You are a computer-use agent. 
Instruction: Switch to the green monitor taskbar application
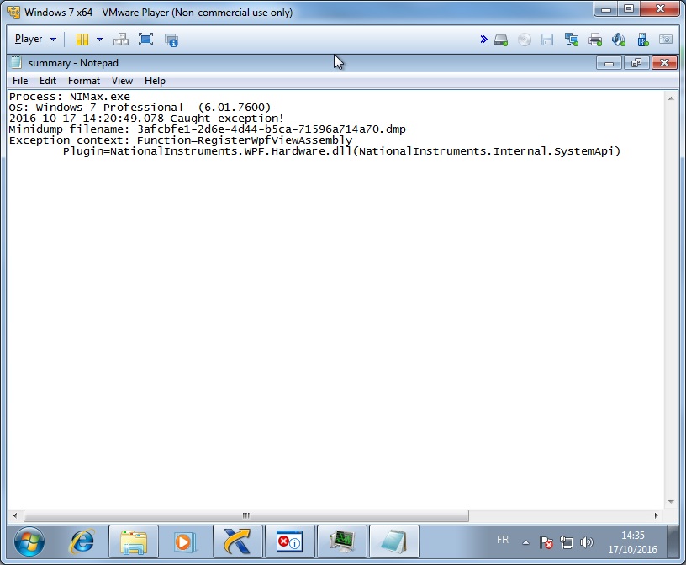(x=341, y=541)
